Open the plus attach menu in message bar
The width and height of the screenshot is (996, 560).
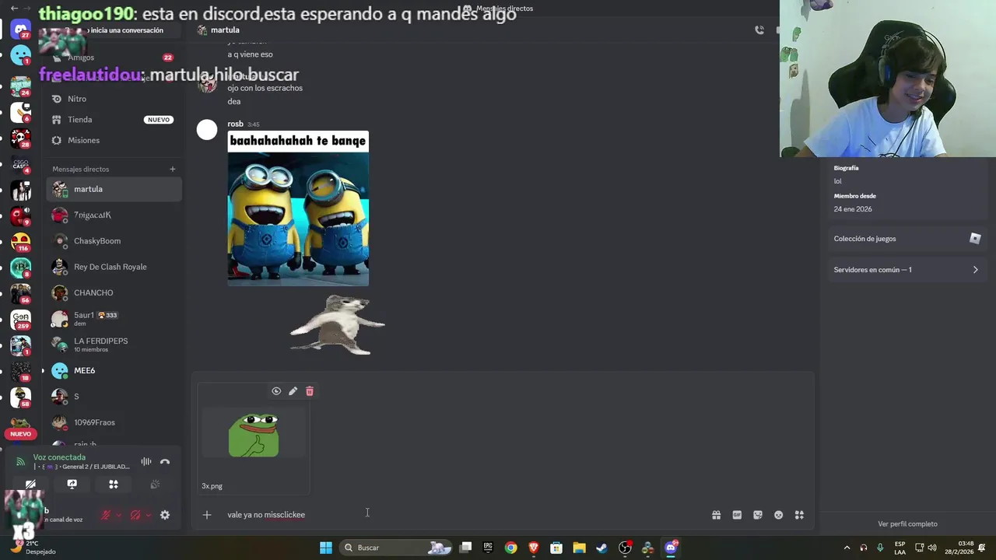coord(207,515)
